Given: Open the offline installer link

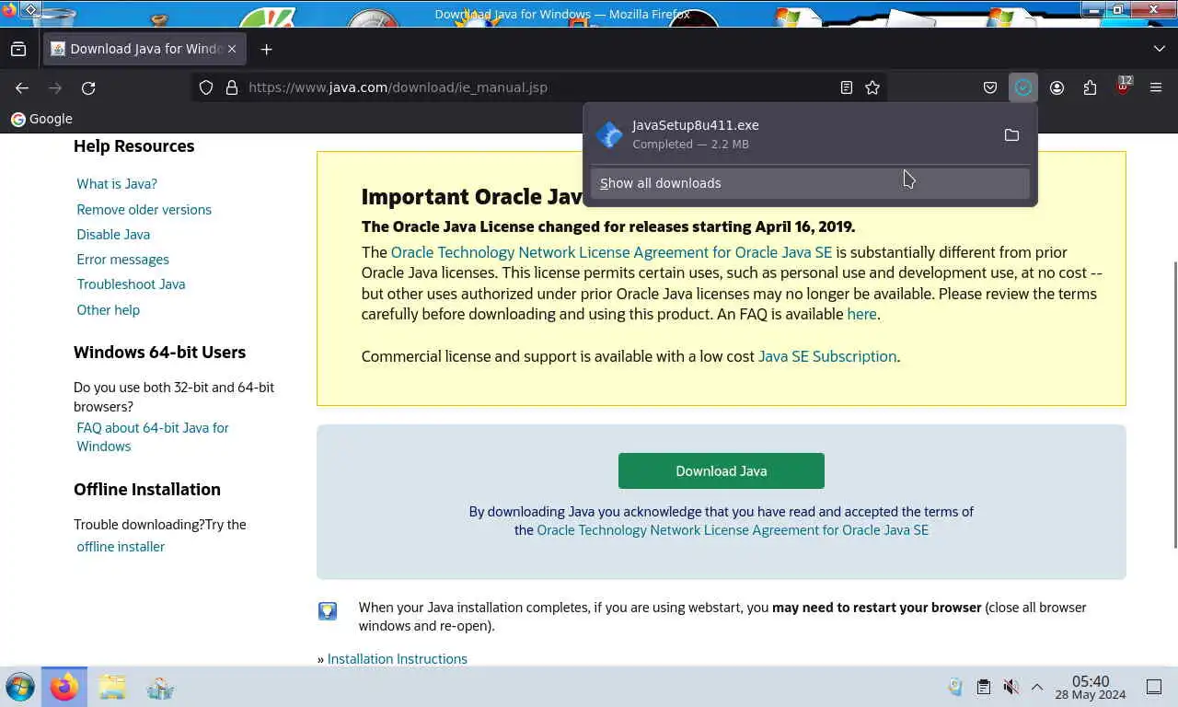Looking at the screenshot, I should (121, 547).
